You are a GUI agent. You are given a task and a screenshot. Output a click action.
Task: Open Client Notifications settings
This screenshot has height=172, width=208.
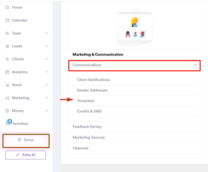(x=93, y=80)
